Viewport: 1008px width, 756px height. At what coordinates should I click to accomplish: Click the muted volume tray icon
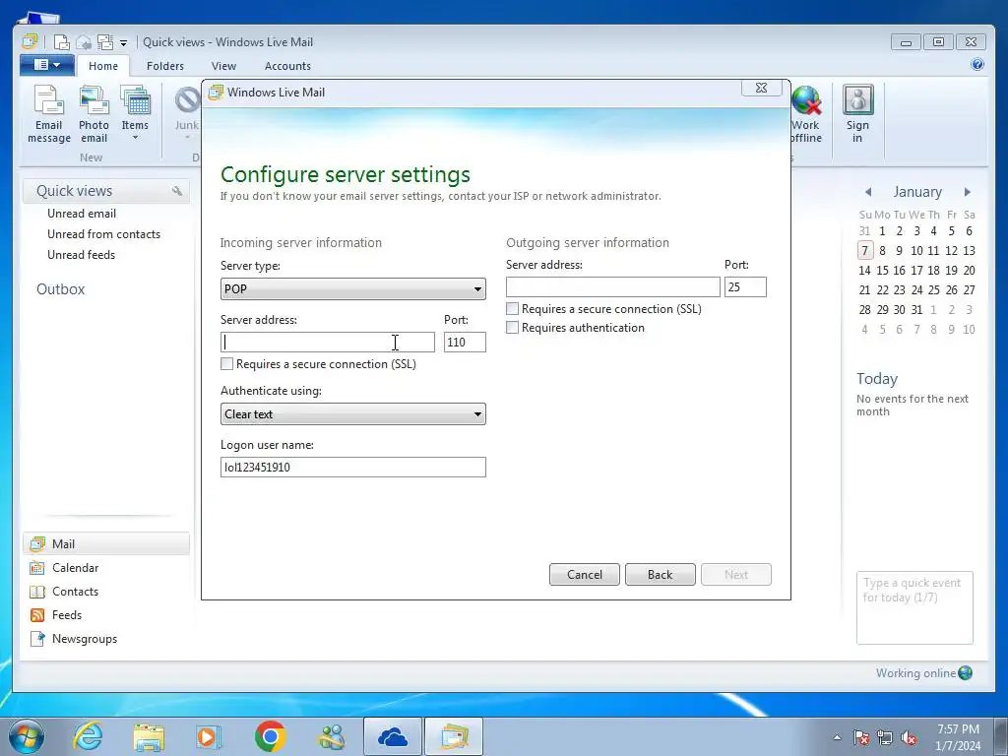coord(909,737)
